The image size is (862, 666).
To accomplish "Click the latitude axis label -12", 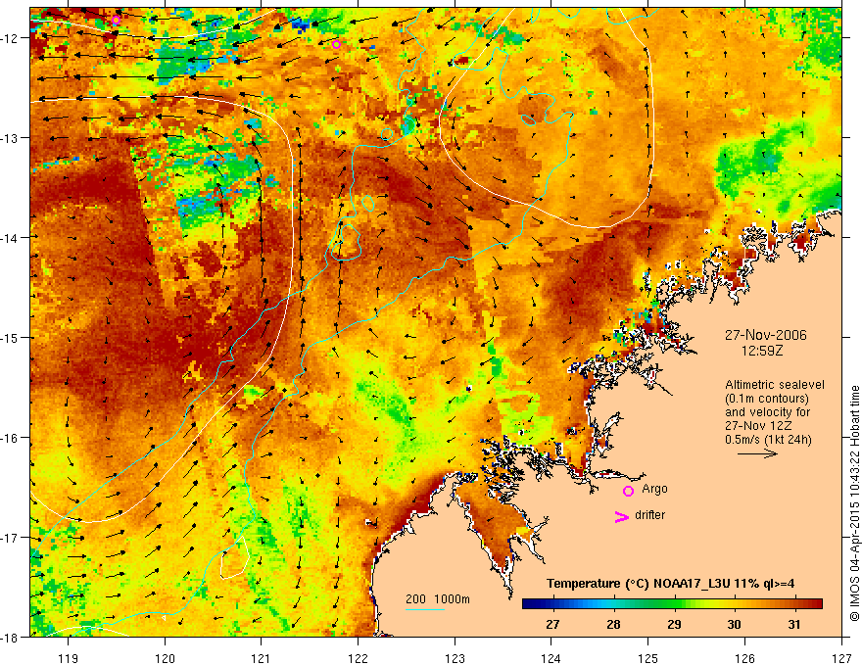I will tap(11, 38).
